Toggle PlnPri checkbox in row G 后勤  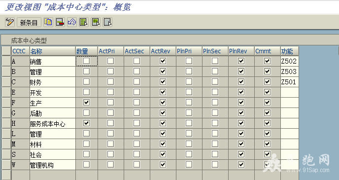189,113
